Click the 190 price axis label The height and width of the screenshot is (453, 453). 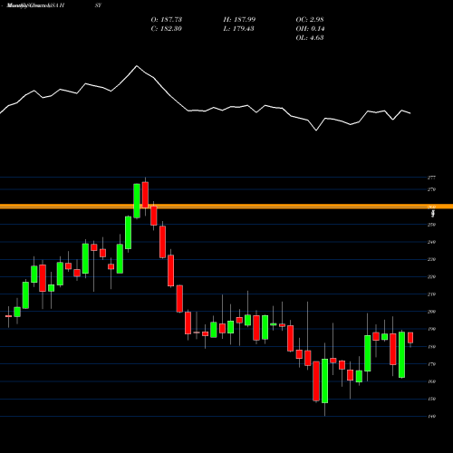coord(431,329)
